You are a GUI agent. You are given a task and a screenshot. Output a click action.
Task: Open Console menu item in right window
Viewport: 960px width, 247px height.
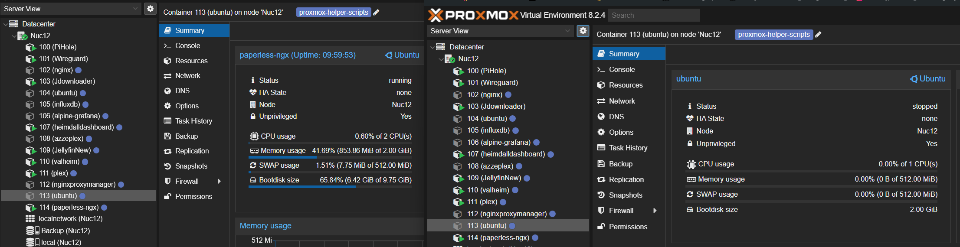(x=629, y=69)
